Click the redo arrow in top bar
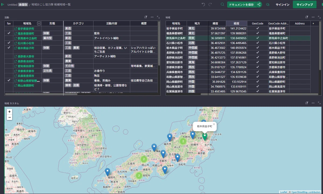 pyautogui.click(x=210, y=5)
